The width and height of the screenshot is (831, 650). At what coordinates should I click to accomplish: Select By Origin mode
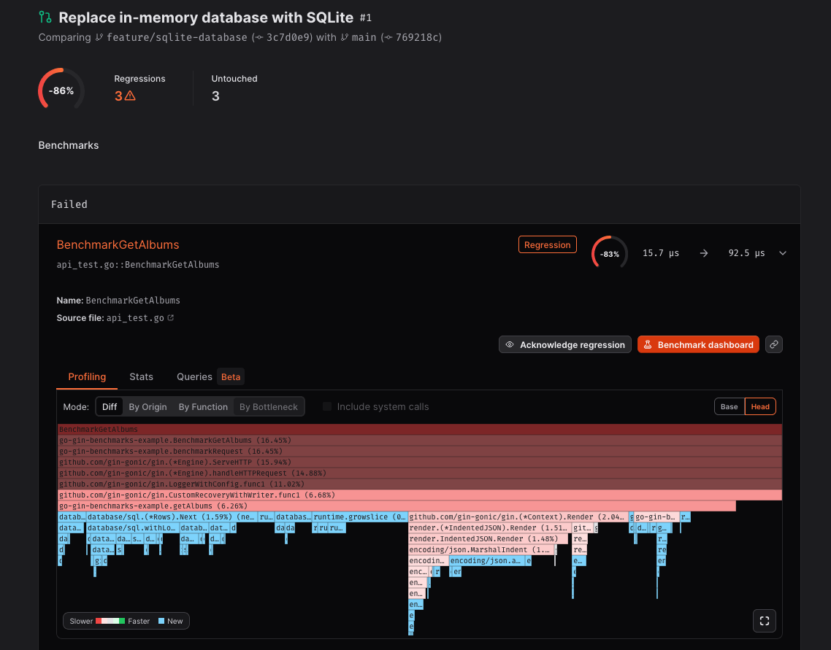148,406
